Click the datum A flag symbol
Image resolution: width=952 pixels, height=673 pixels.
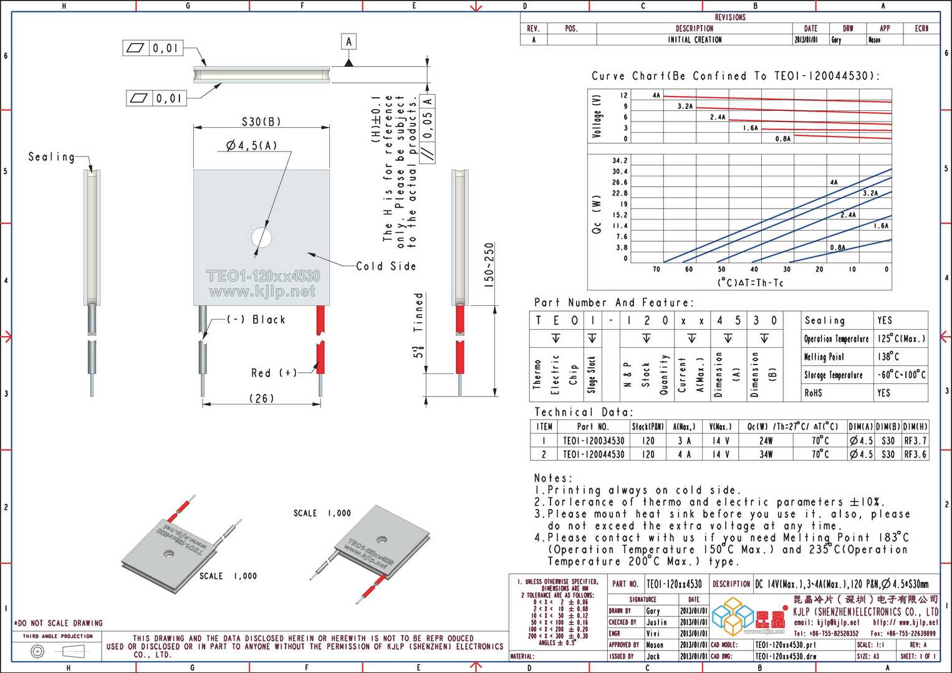(349, 42)
